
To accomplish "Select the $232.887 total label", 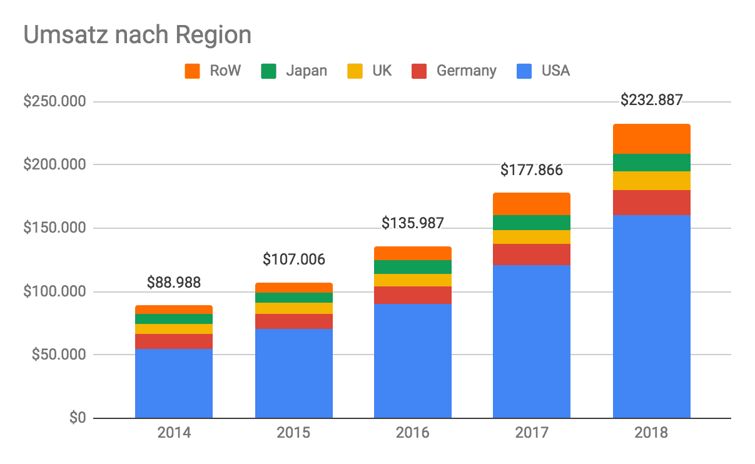I will point(652,100).
